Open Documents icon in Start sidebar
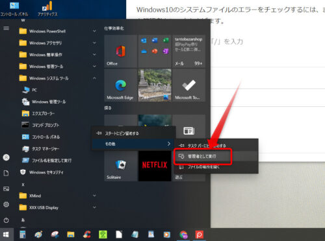The image size is (325, 241). click(x=6, y=173)
